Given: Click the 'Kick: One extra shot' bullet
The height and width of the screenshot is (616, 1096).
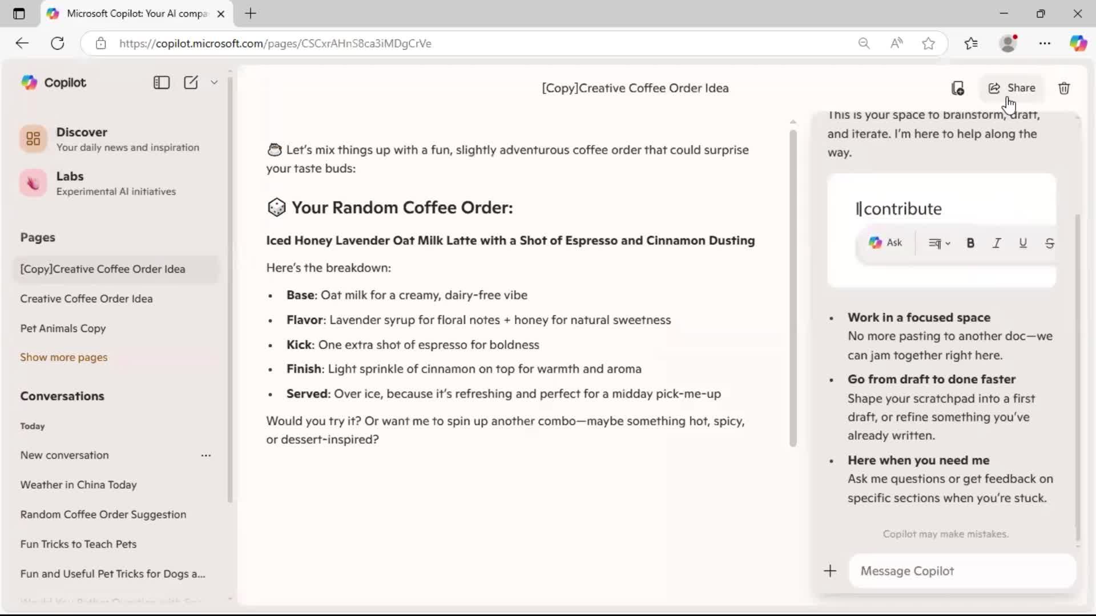Looking at the screenshot, I should tap(413, 345).
